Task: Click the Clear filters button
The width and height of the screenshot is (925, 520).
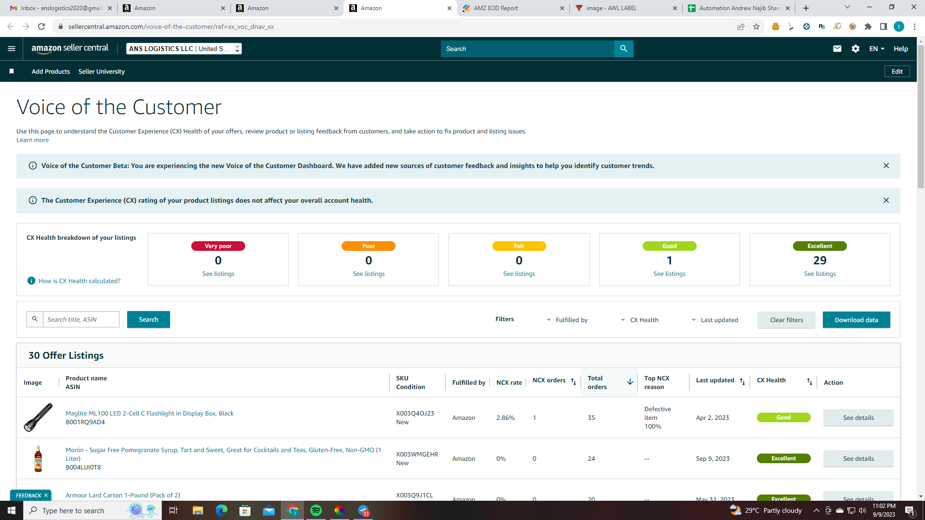Action: pos(786,320)
